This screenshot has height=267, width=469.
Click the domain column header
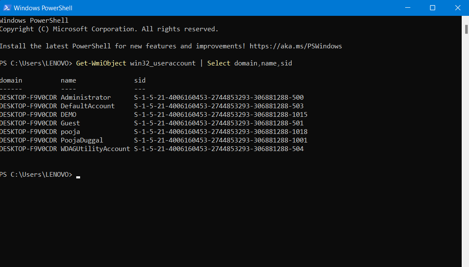click(x=11, y=80)
